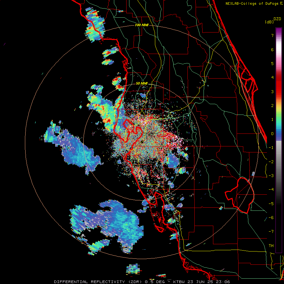The width and height of the screenshot is (284, 284).
Task: Click the 1 dB scale value
Action: (x=272, y=120)
